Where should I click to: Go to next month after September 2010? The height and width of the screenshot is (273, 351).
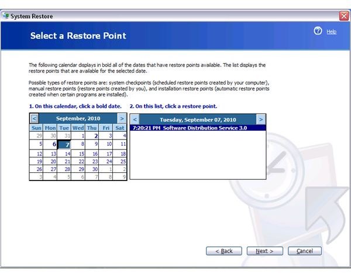click(122, 118)
